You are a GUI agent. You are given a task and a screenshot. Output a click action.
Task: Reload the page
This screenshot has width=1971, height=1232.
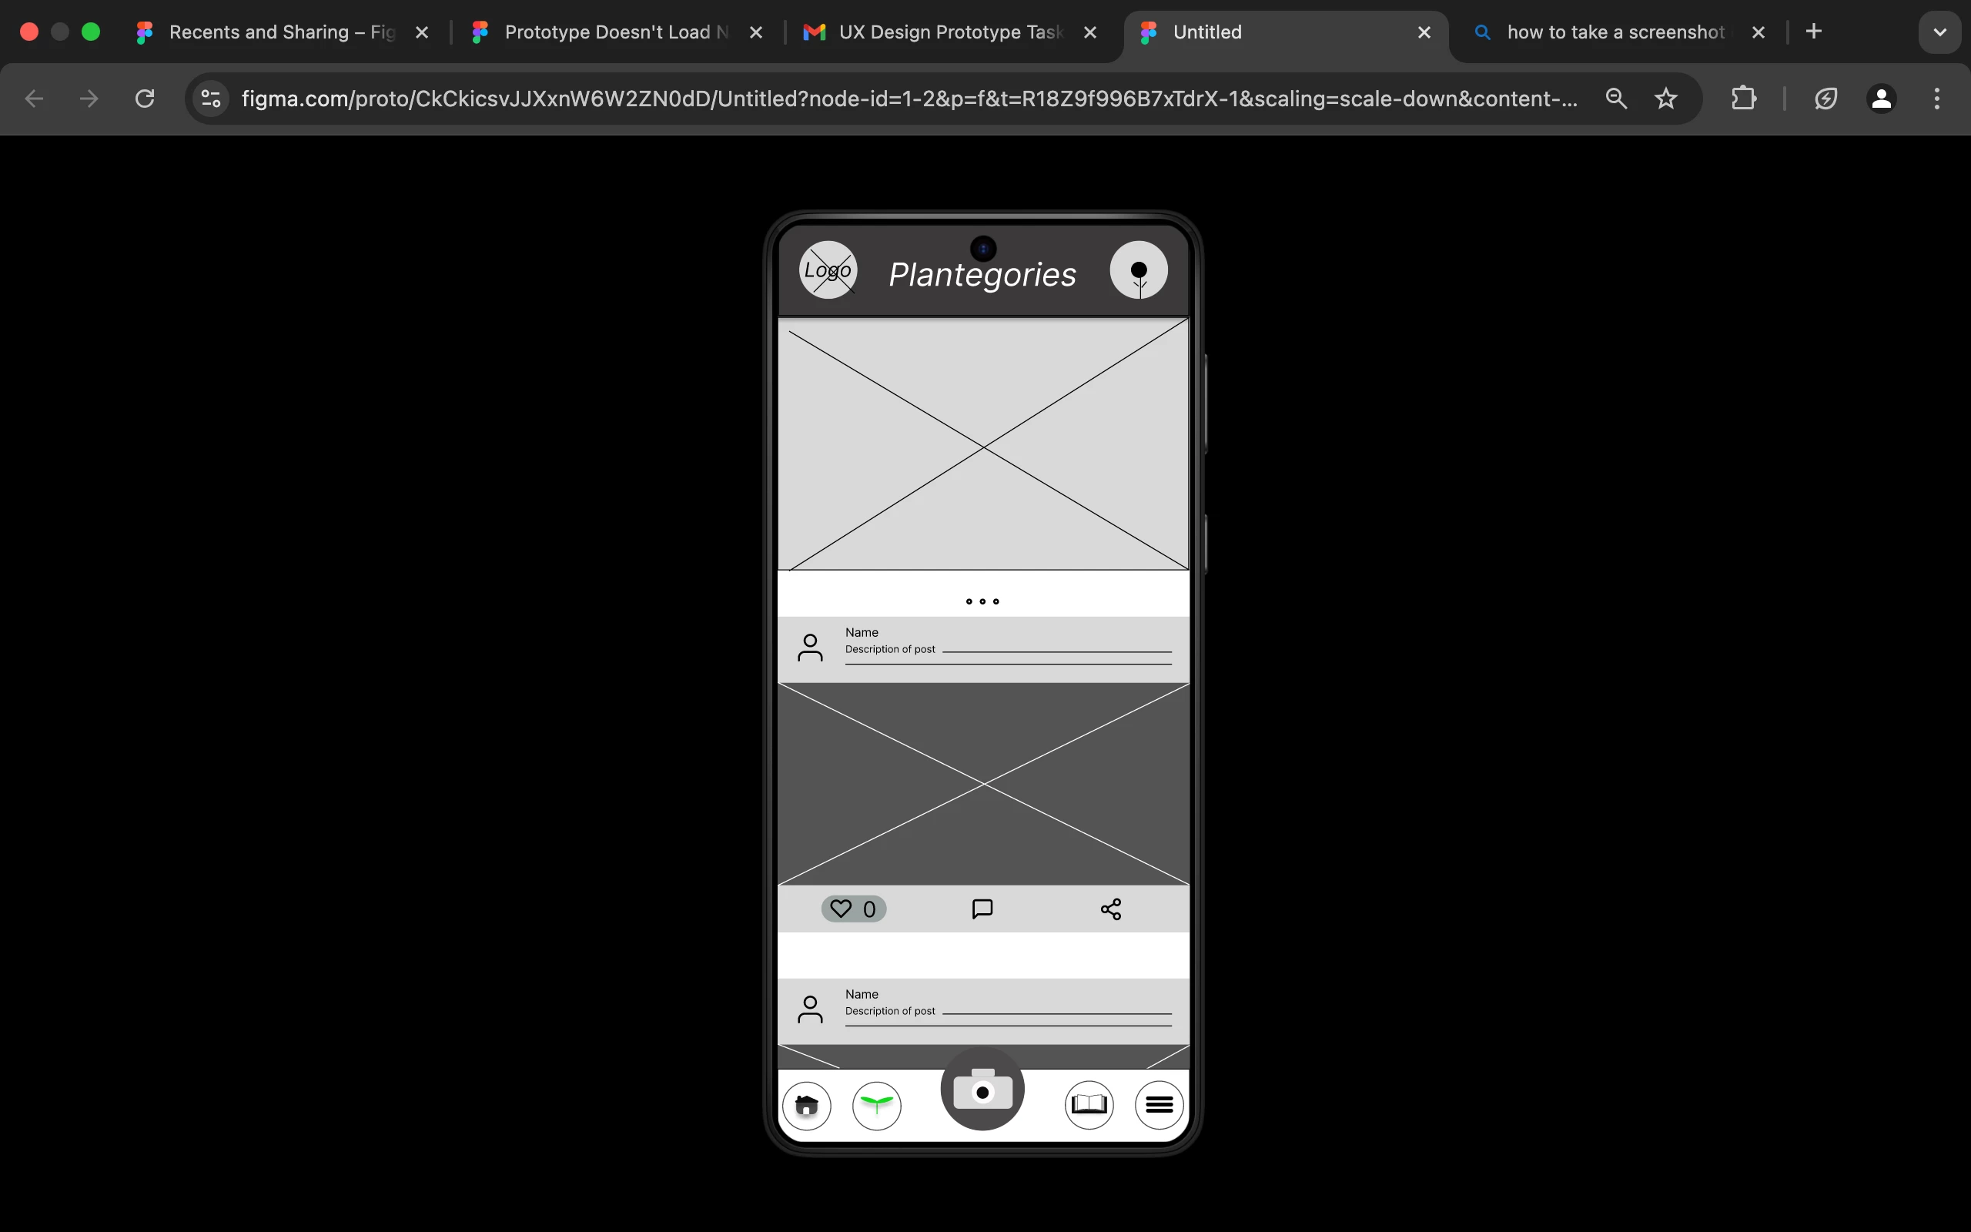(145, 99)
